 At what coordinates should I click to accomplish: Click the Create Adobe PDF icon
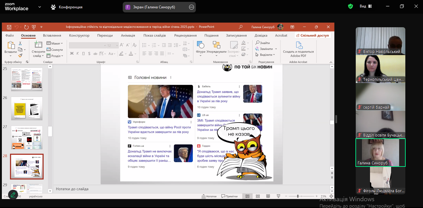coord(299,46)
